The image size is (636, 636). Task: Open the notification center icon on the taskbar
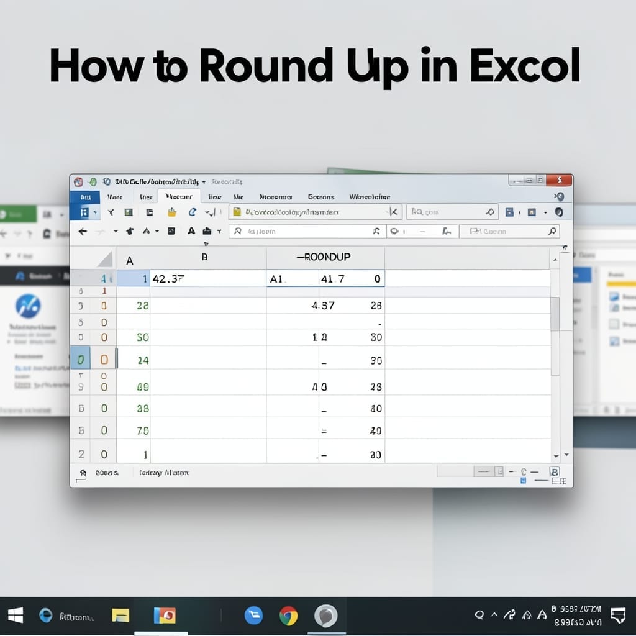[618, 616]
